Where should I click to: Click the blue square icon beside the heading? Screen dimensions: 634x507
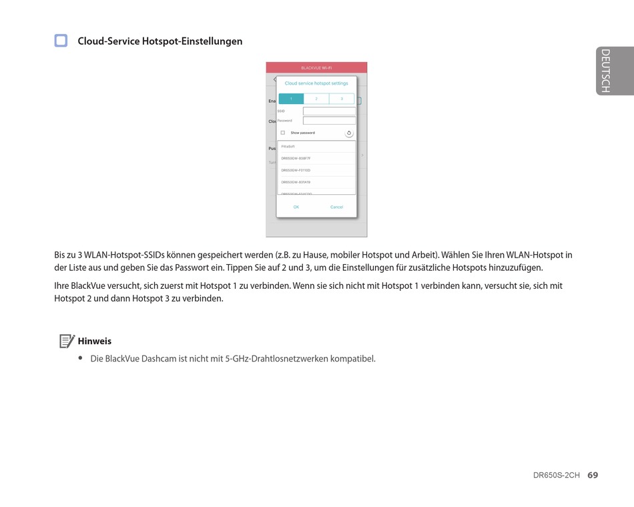(61, 41)
